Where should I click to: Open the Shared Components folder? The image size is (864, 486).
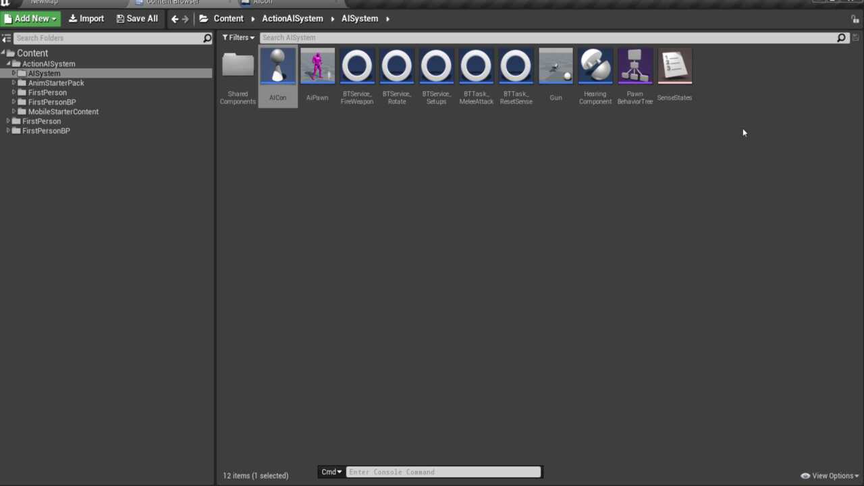coord(238,76)
